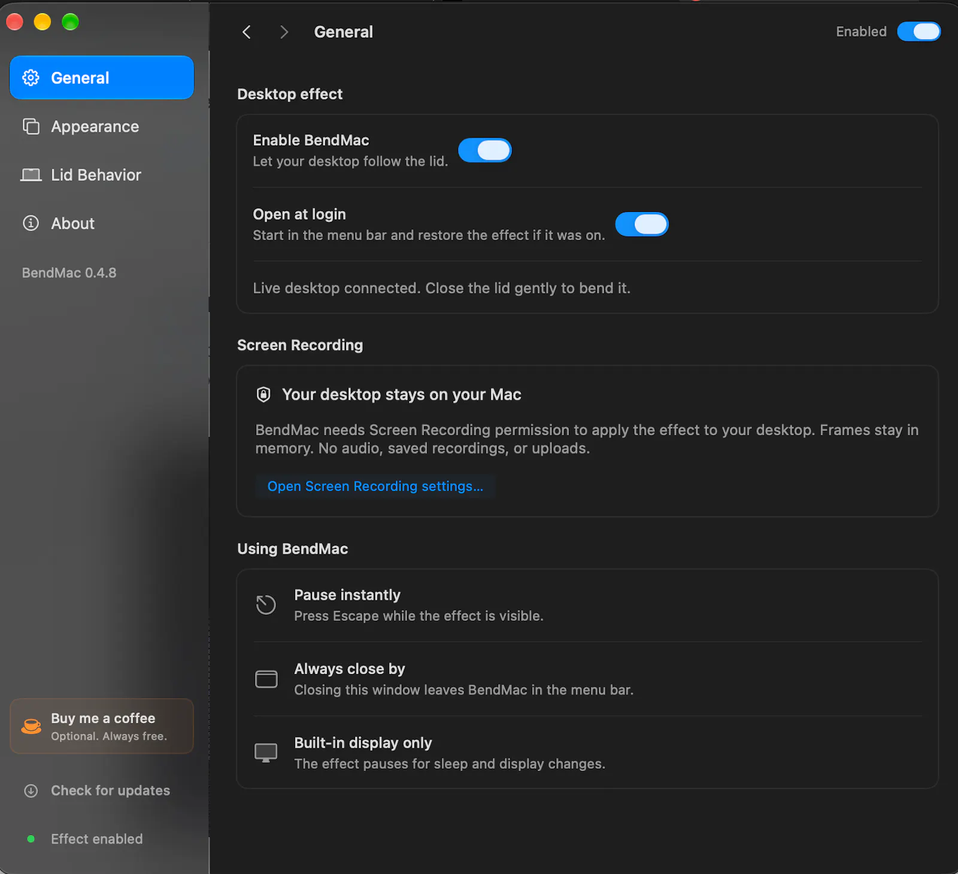Click the Appearance layers icon
958x874 pixels.
[31, 126]
